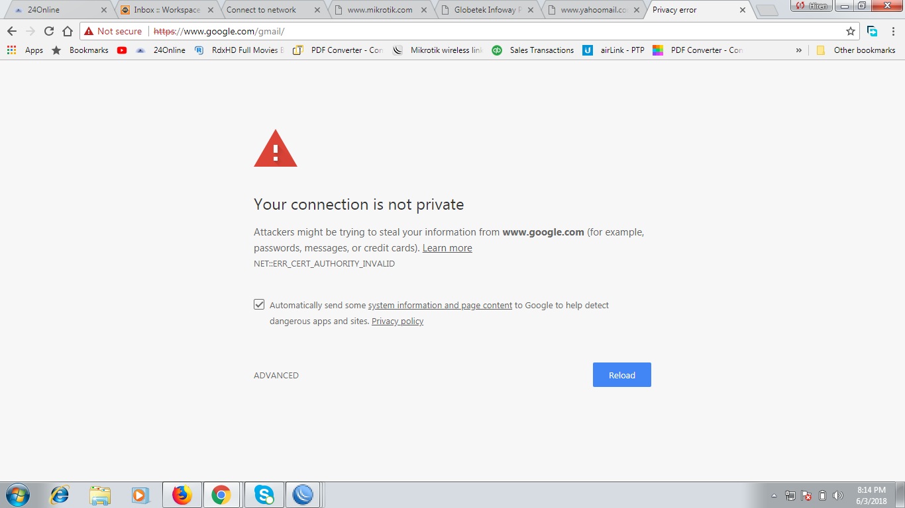Viewport: 905px width, 508px height.
Task: Open the blue globe app in the taskbar
Action: pyautogui.click(x=303, y=495)
